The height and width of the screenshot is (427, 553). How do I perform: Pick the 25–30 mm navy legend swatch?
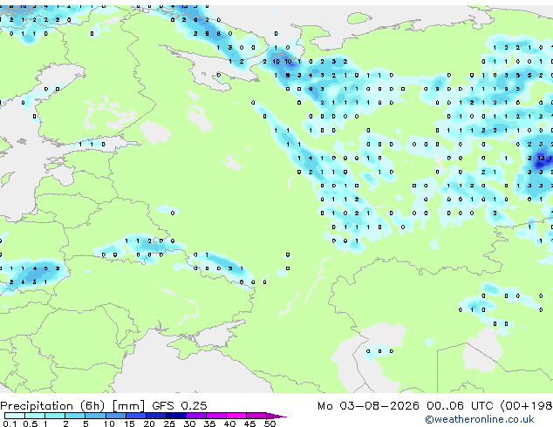click(175, 416)
